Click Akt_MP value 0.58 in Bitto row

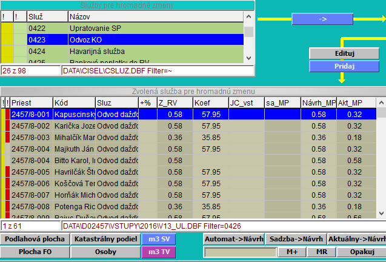pos(354,161)
